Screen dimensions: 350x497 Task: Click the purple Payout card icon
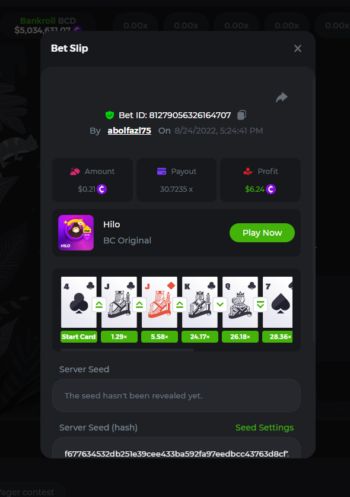(x=161, y=171)
